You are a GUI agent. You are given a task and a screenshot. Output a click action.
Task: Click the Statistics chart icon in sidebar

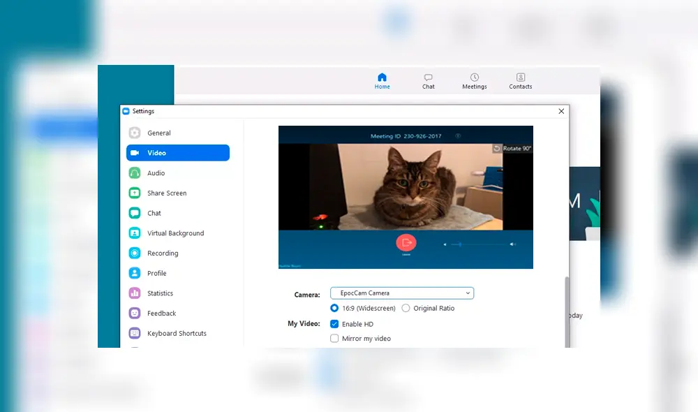[x=135, y=293]
